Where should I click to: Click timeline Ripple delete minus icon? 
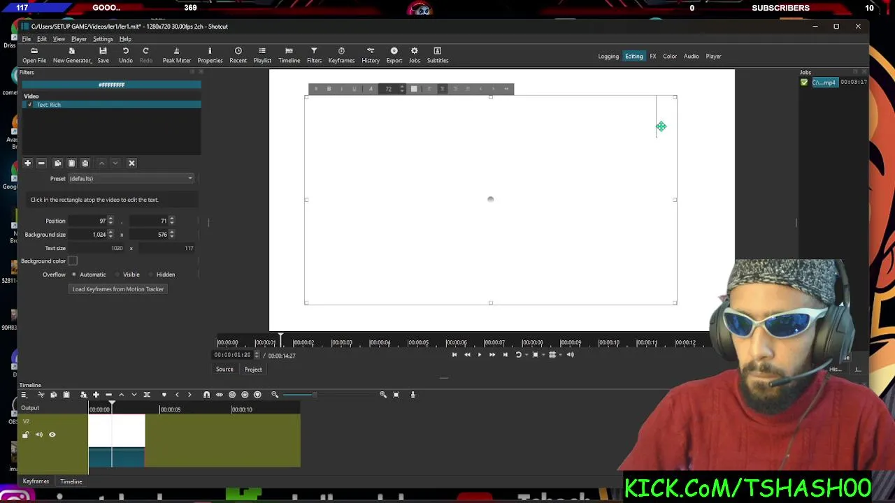[108, 395]
